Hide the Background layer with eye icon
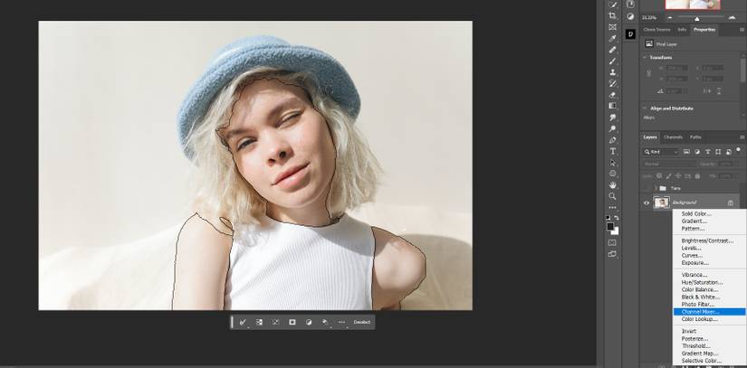The height and width of the screenshot is (368, 747). pyautogui.click(x=646, y=203)
